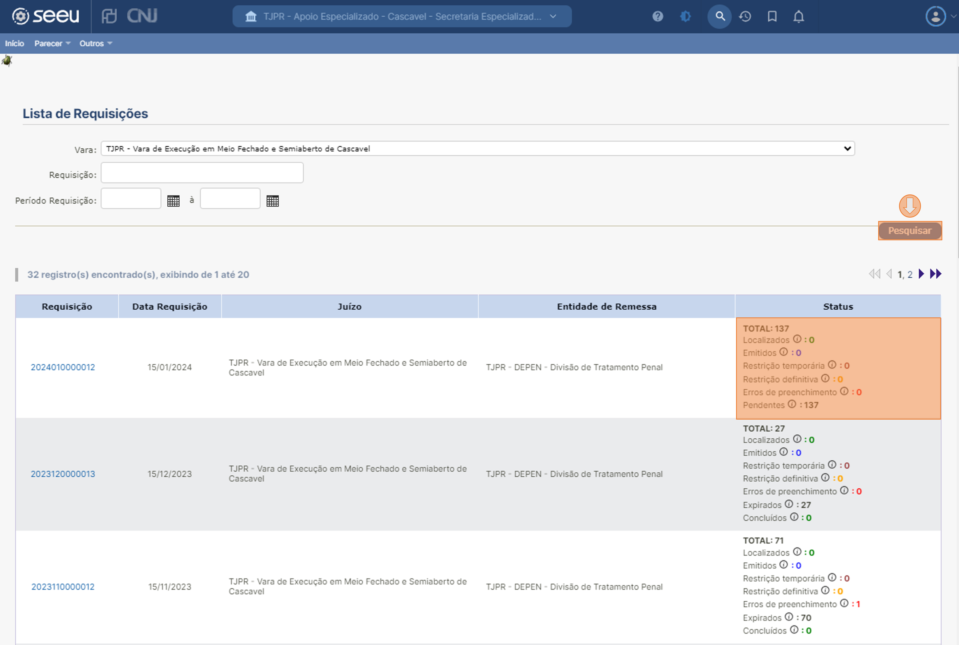The image size is (959, 645).
Task: Click the Data Requisição column header
Action: point(169,306)
